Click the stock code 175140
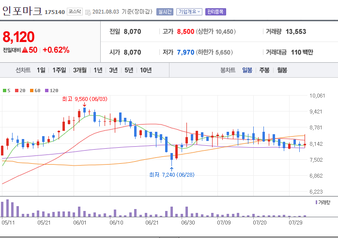Viewport: 338px width, 238px height. coord(55,12)
